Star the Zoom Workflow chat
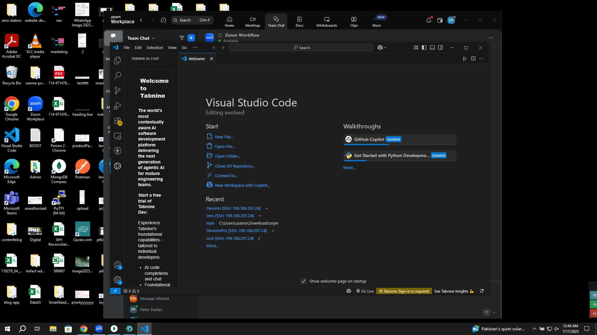The height and width of the screenshot is (335, 597). pos(220,35)
